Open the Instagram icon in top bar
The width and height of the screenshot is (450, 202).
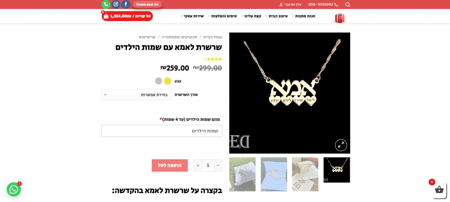coord(116,4)
